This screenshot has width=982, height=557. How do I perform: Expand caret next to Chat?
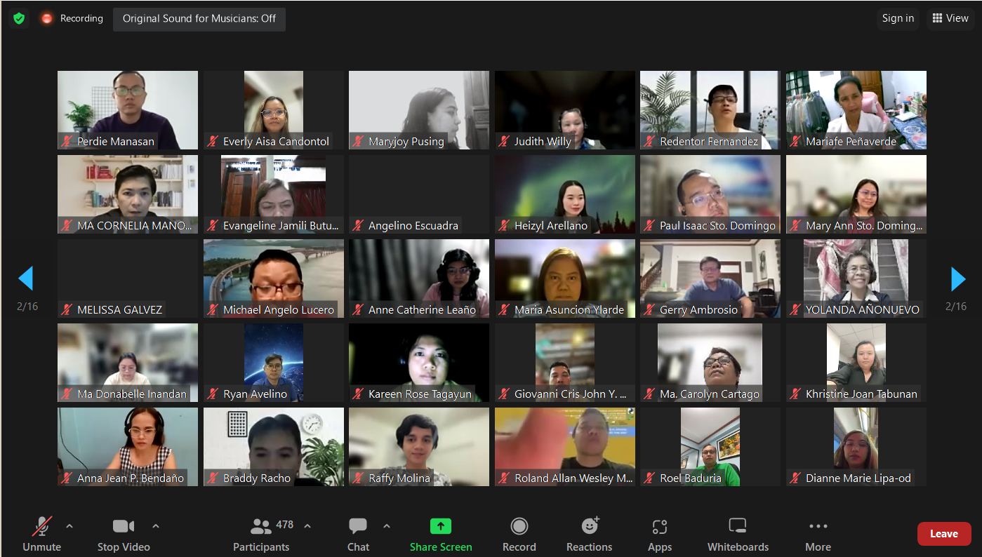387,525
